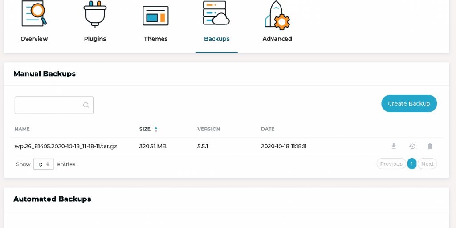Image resolution: width=456 pixels, height=228 pixels.
Task: Go to Next page of backups
Action: 427,164
